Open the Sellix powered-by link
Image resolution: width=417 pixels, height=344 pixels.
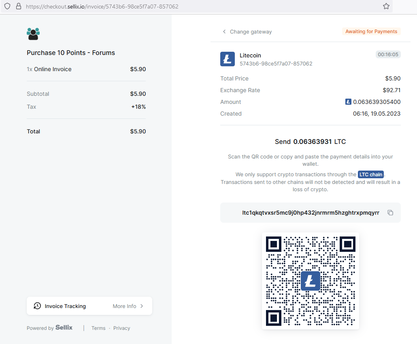click(64, 327)
